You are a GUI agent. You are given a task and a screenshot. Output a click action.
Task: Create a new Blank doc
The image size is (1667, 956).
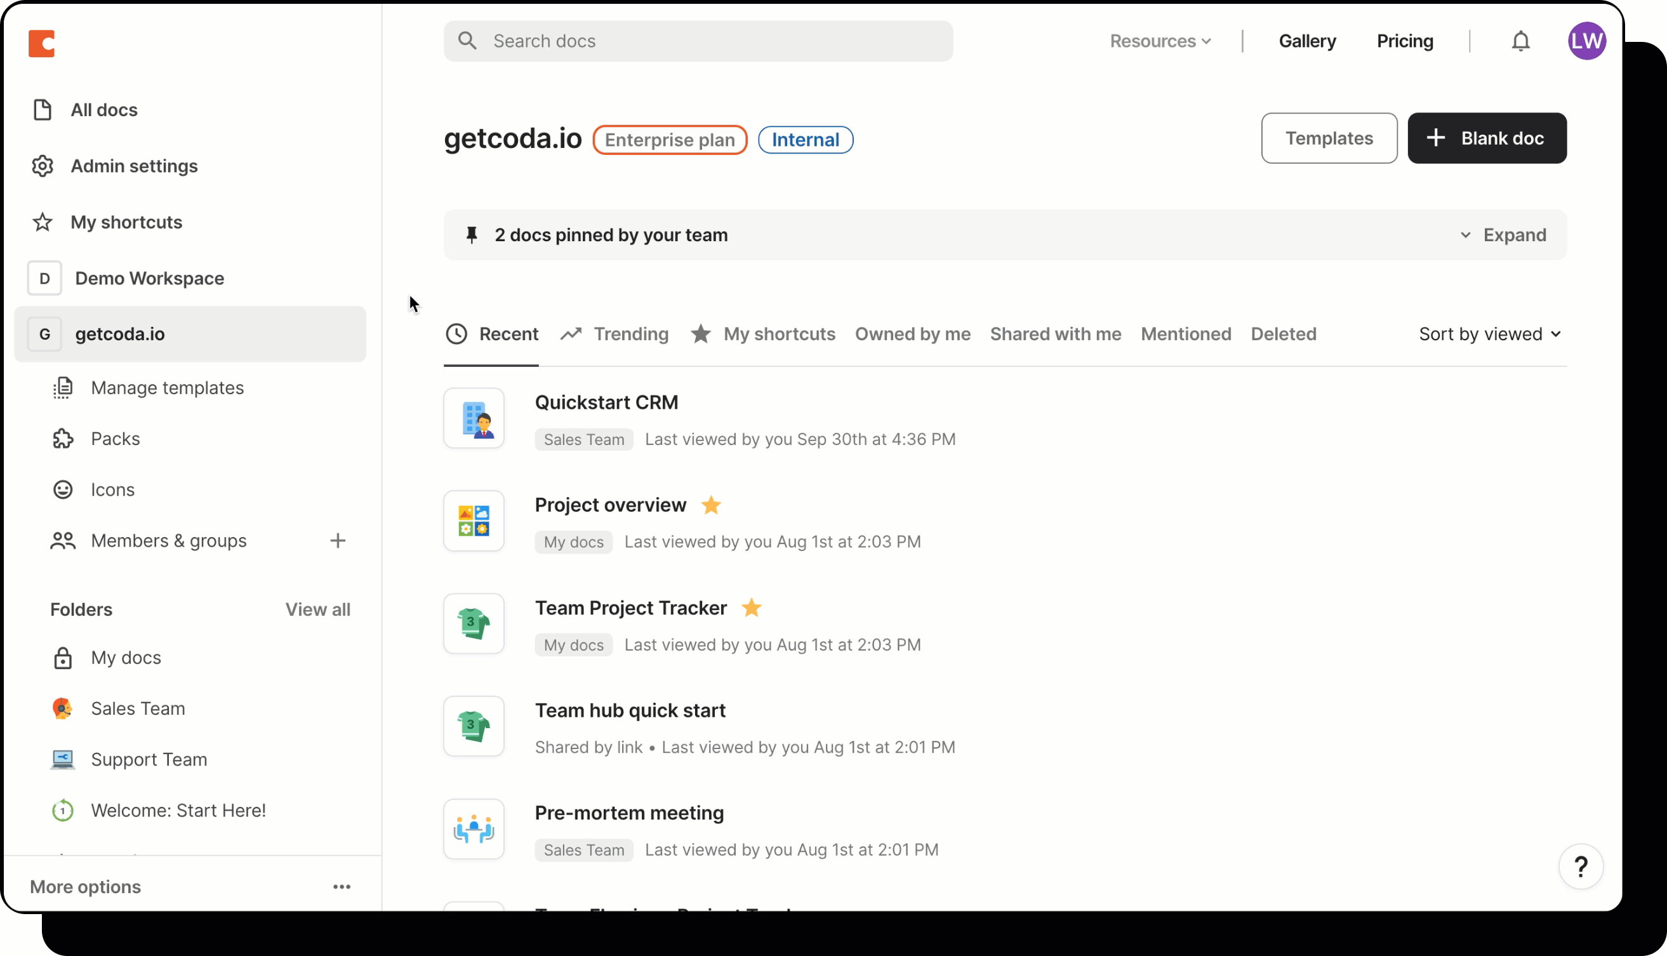1487,138
